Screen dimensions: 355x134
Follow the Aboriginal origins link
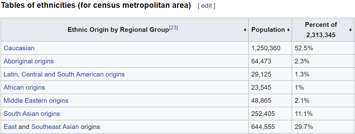pos(29,61)
